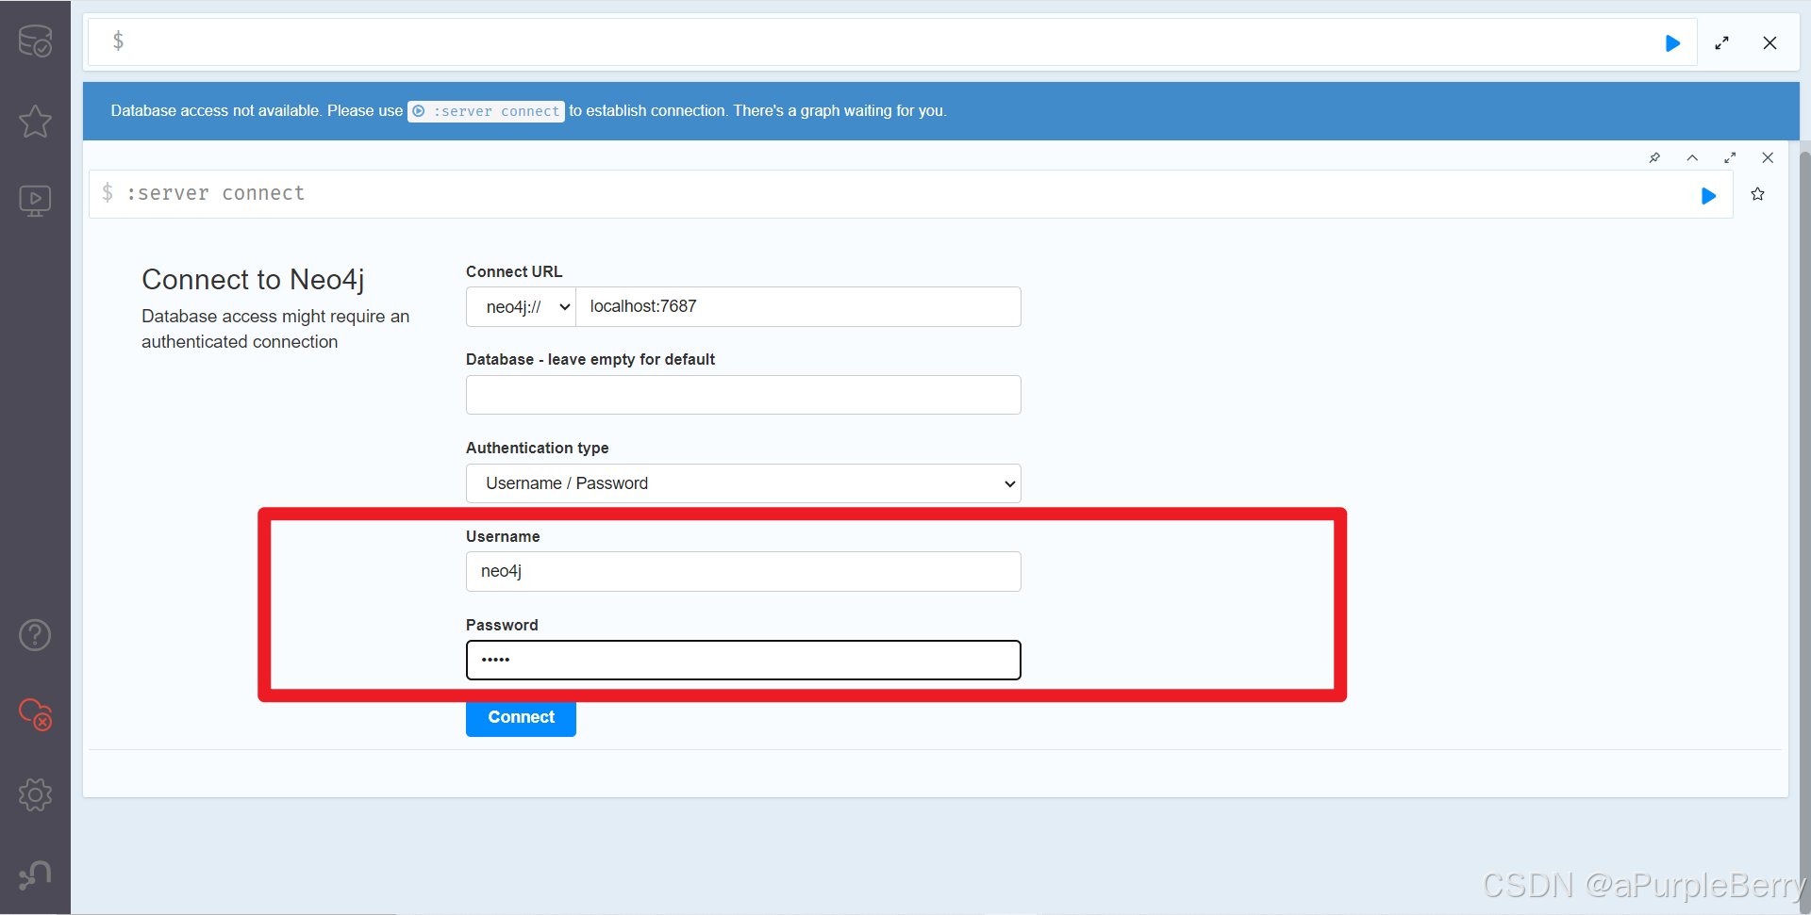This screenshot has height=915, width=1811.
Task: Open Browser Settings gear in sidebar
Action: pyautogui.click(x=35, y=794)
